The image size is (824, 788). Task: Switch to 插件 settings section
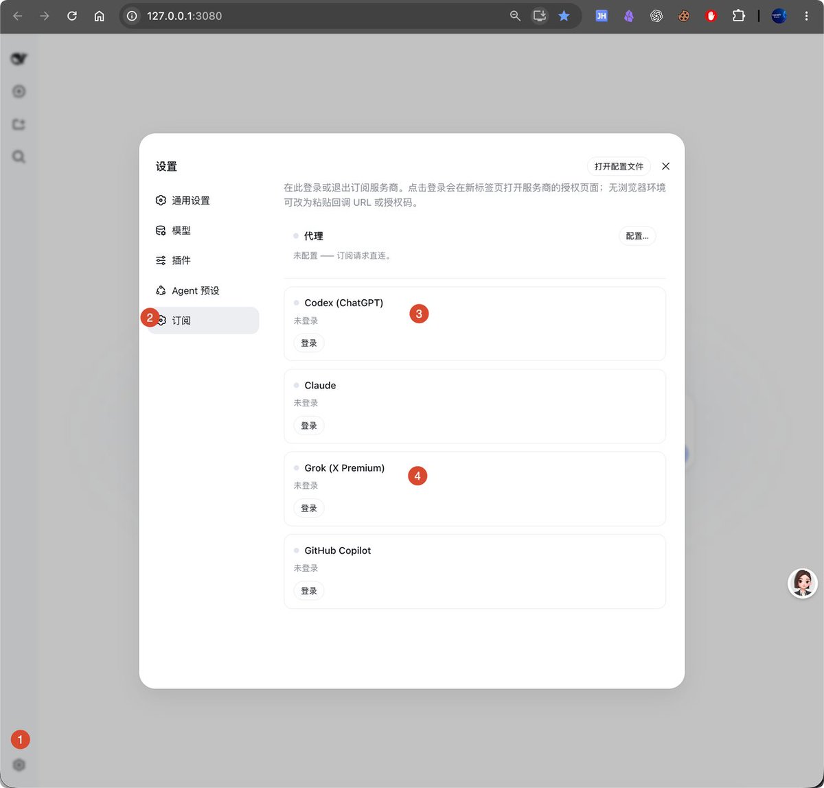(x=203, y=260)
